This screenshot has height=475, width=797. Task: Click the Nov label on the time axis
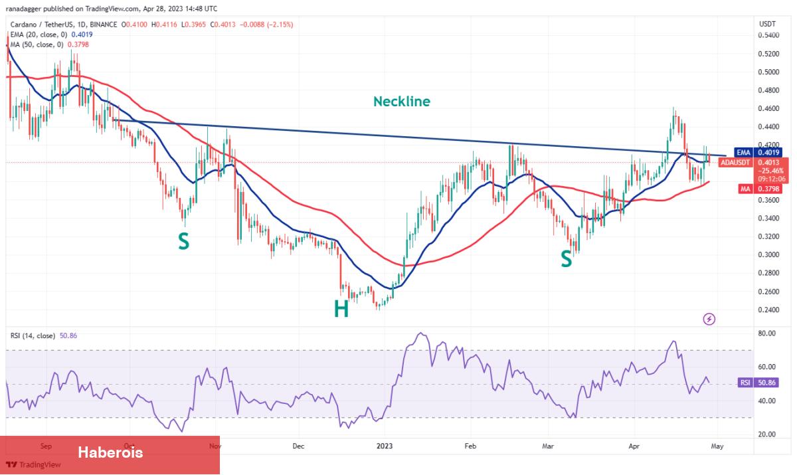214,448
